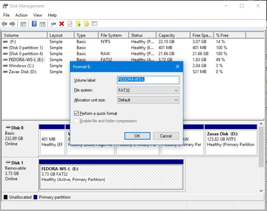Open the Help toolbar icon
This screenshot has width=267, height=211.
[x=34, y=24]
